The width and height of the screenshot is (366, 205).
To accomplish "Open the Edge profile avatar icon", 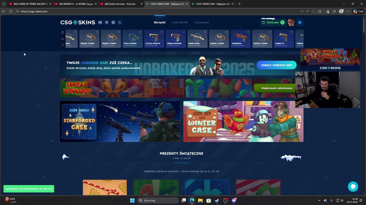I will [341, 11].
